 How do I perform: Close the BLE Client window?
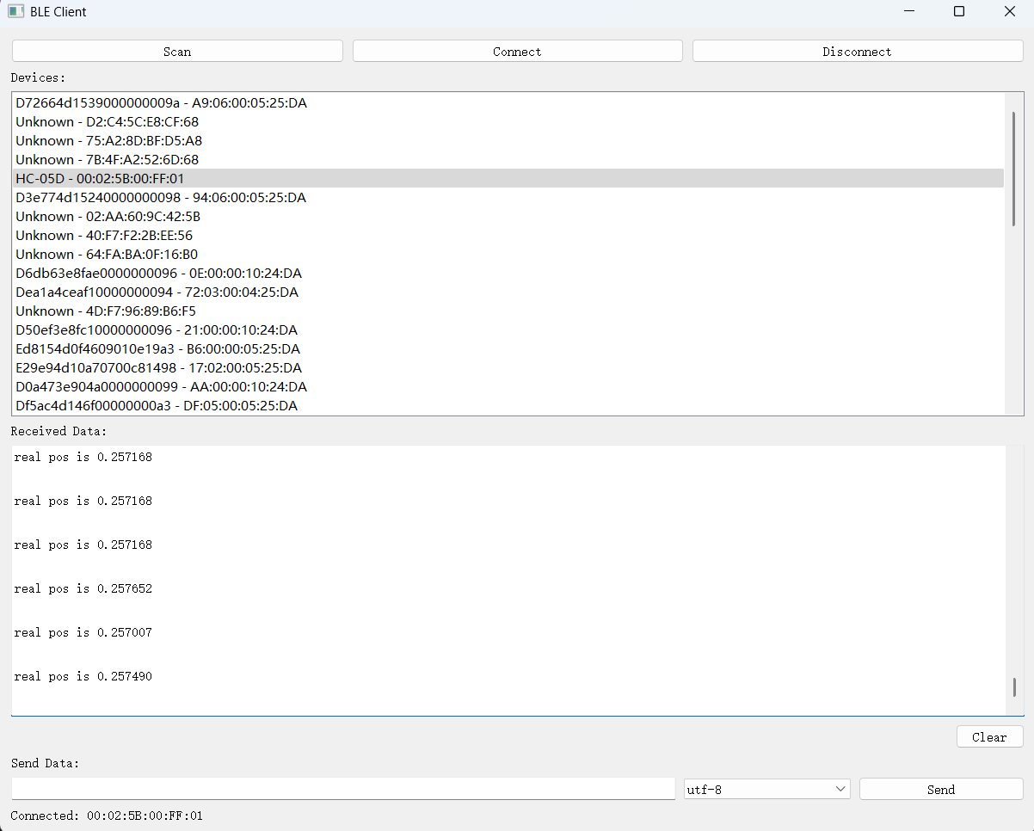tap(1010, 12)
